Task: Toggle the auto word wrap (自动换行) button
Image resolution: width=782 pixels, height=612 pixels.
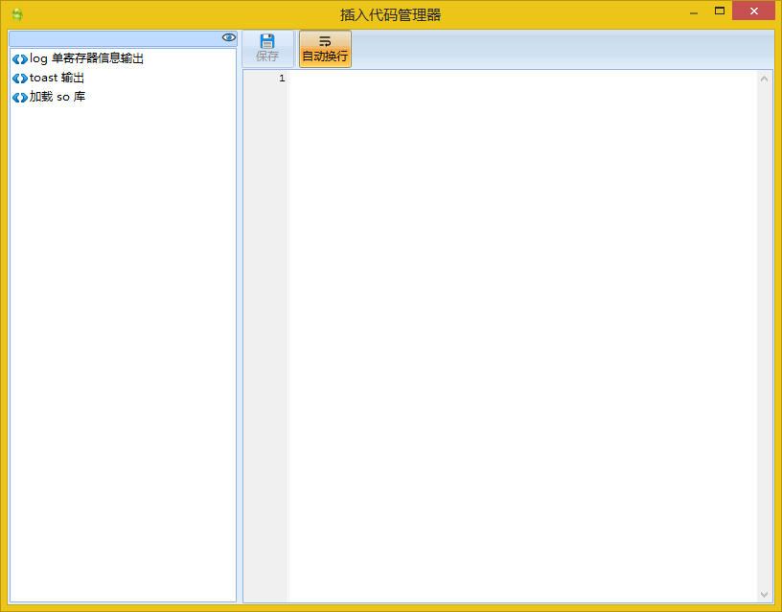Action: pyautogui.click(x=325, y=48)
